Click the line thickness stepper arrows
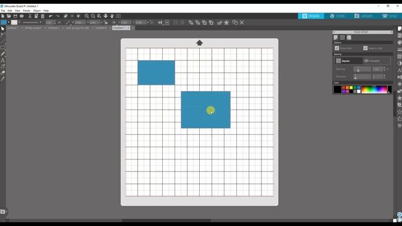Viewport: 402px width, 226px height. pyautogui.click(x=55, y=23)
